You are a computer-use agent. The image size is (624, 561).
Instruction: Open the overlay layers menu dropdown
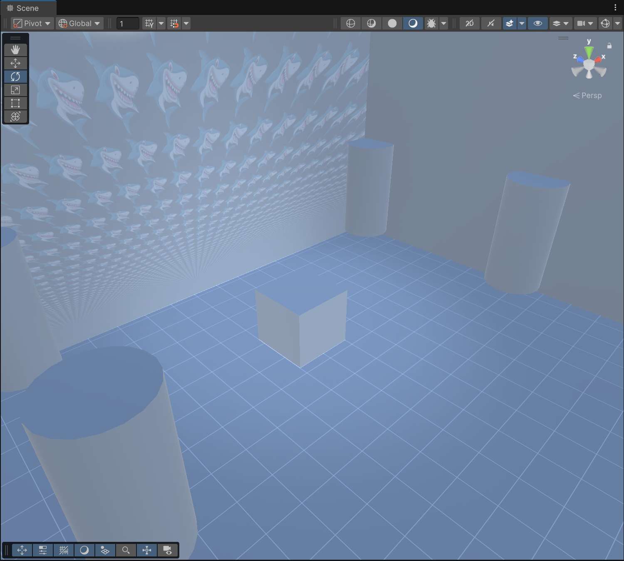[560, 23]
